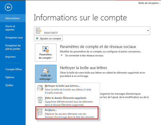Open the Imprimer section
Image resolution: width=161 pixels, height=125 pixels.
13,57
